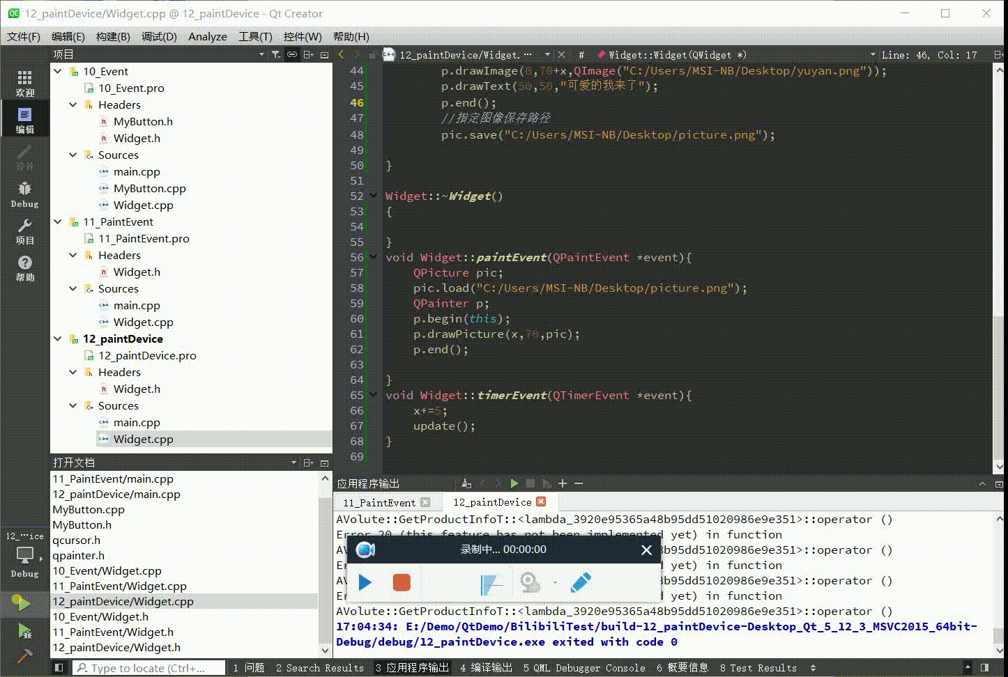Viewport: 1008px width, 677px height.
Task: Toggle synchronize with editor link icon
Action: (x=292, y=54)
